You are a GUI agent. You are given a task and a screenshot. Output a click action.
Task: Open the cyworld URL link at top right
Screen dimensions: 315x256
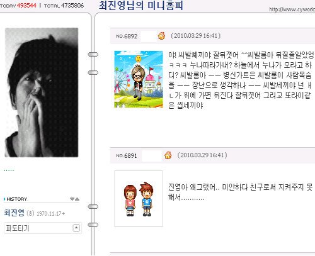[292, 9]
